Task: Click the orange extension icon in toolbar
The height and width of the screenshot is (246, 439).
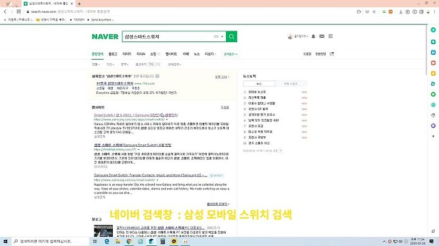Action: click(x=391, y=12)
